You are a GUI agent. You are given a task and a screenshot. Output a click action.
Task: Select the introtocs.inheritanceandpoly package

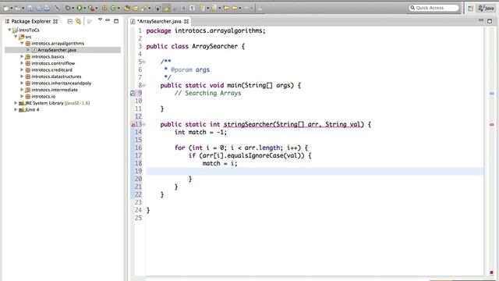[x=61, y=84]
